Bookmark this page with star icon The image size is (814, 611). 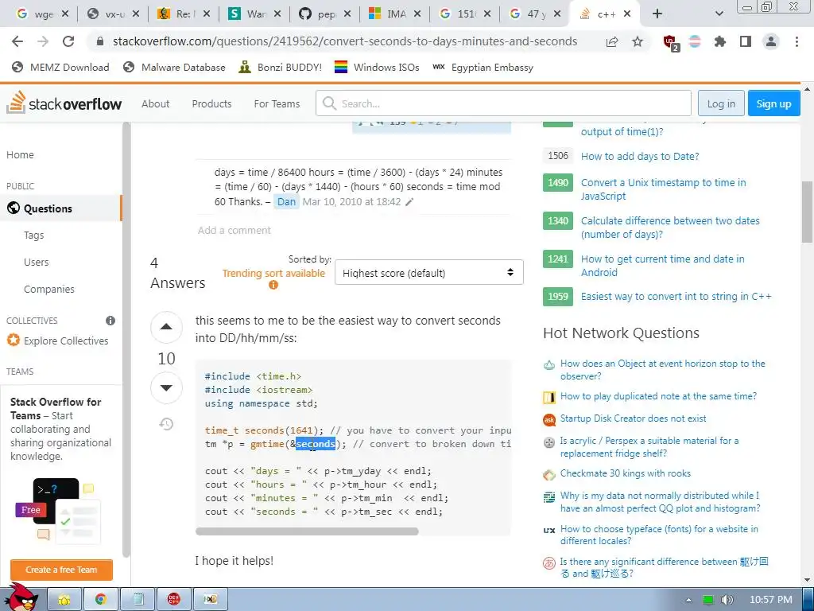pyautogui.click(x=638, y=41)
